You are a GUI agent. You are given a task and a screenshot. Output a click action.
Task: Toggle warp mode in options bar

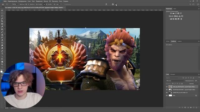click(x=106, y=4)
